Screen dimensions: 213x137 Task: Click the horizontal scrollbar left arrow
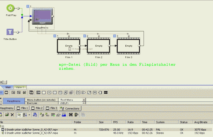pyautogui.click(x=2, y=82)
